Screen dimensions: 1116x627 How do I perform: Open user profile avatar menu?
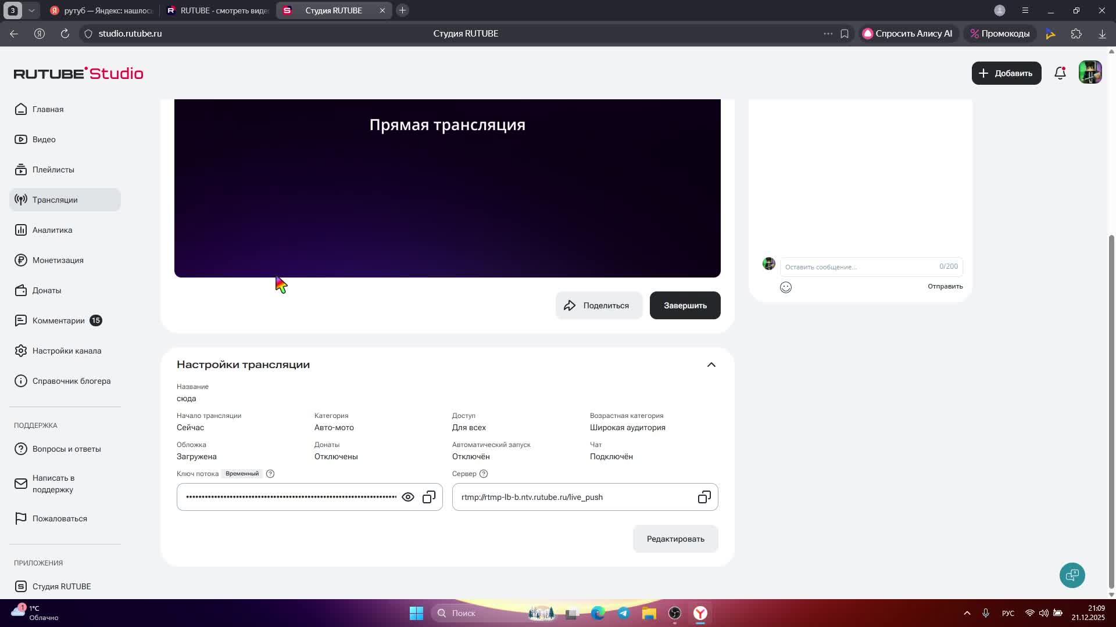pyautogui.click(x=1090, y=73)
